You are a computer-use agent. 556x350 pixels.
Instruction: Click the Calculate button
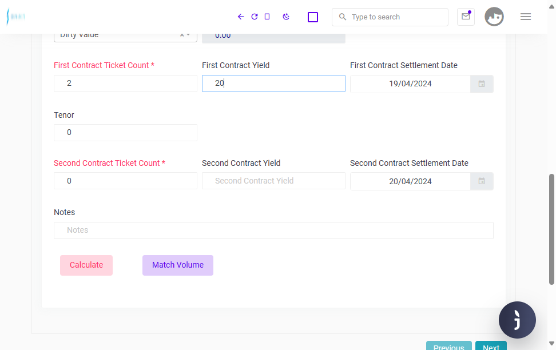pos(86,265)
